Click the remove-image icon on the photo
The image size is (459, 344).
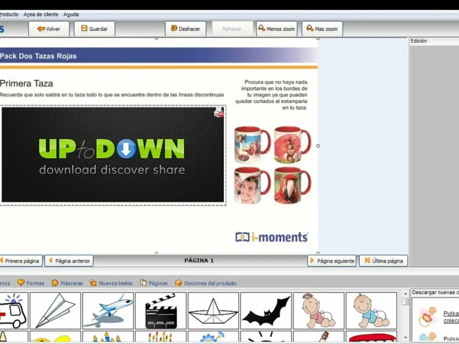[x=219, y=112]
